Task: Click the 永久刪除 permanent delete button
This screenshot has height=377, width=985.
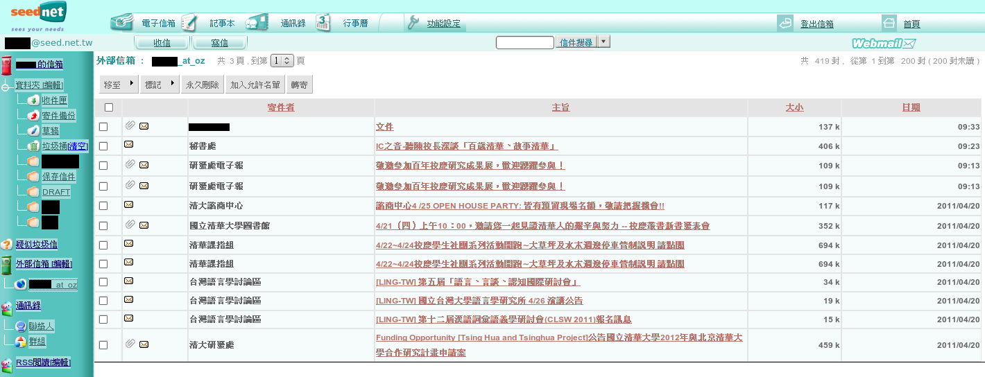Action: point(203,85)
